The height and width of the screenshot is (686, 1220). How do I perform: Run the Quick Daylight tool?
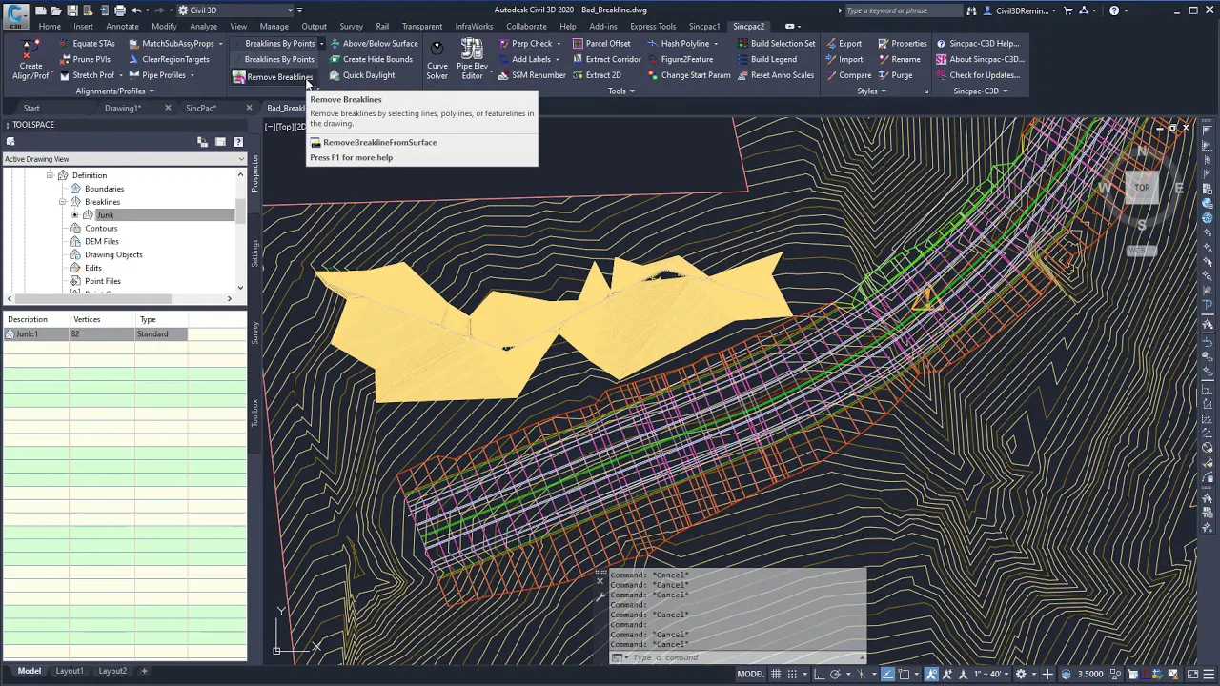[x=361, y=75]
